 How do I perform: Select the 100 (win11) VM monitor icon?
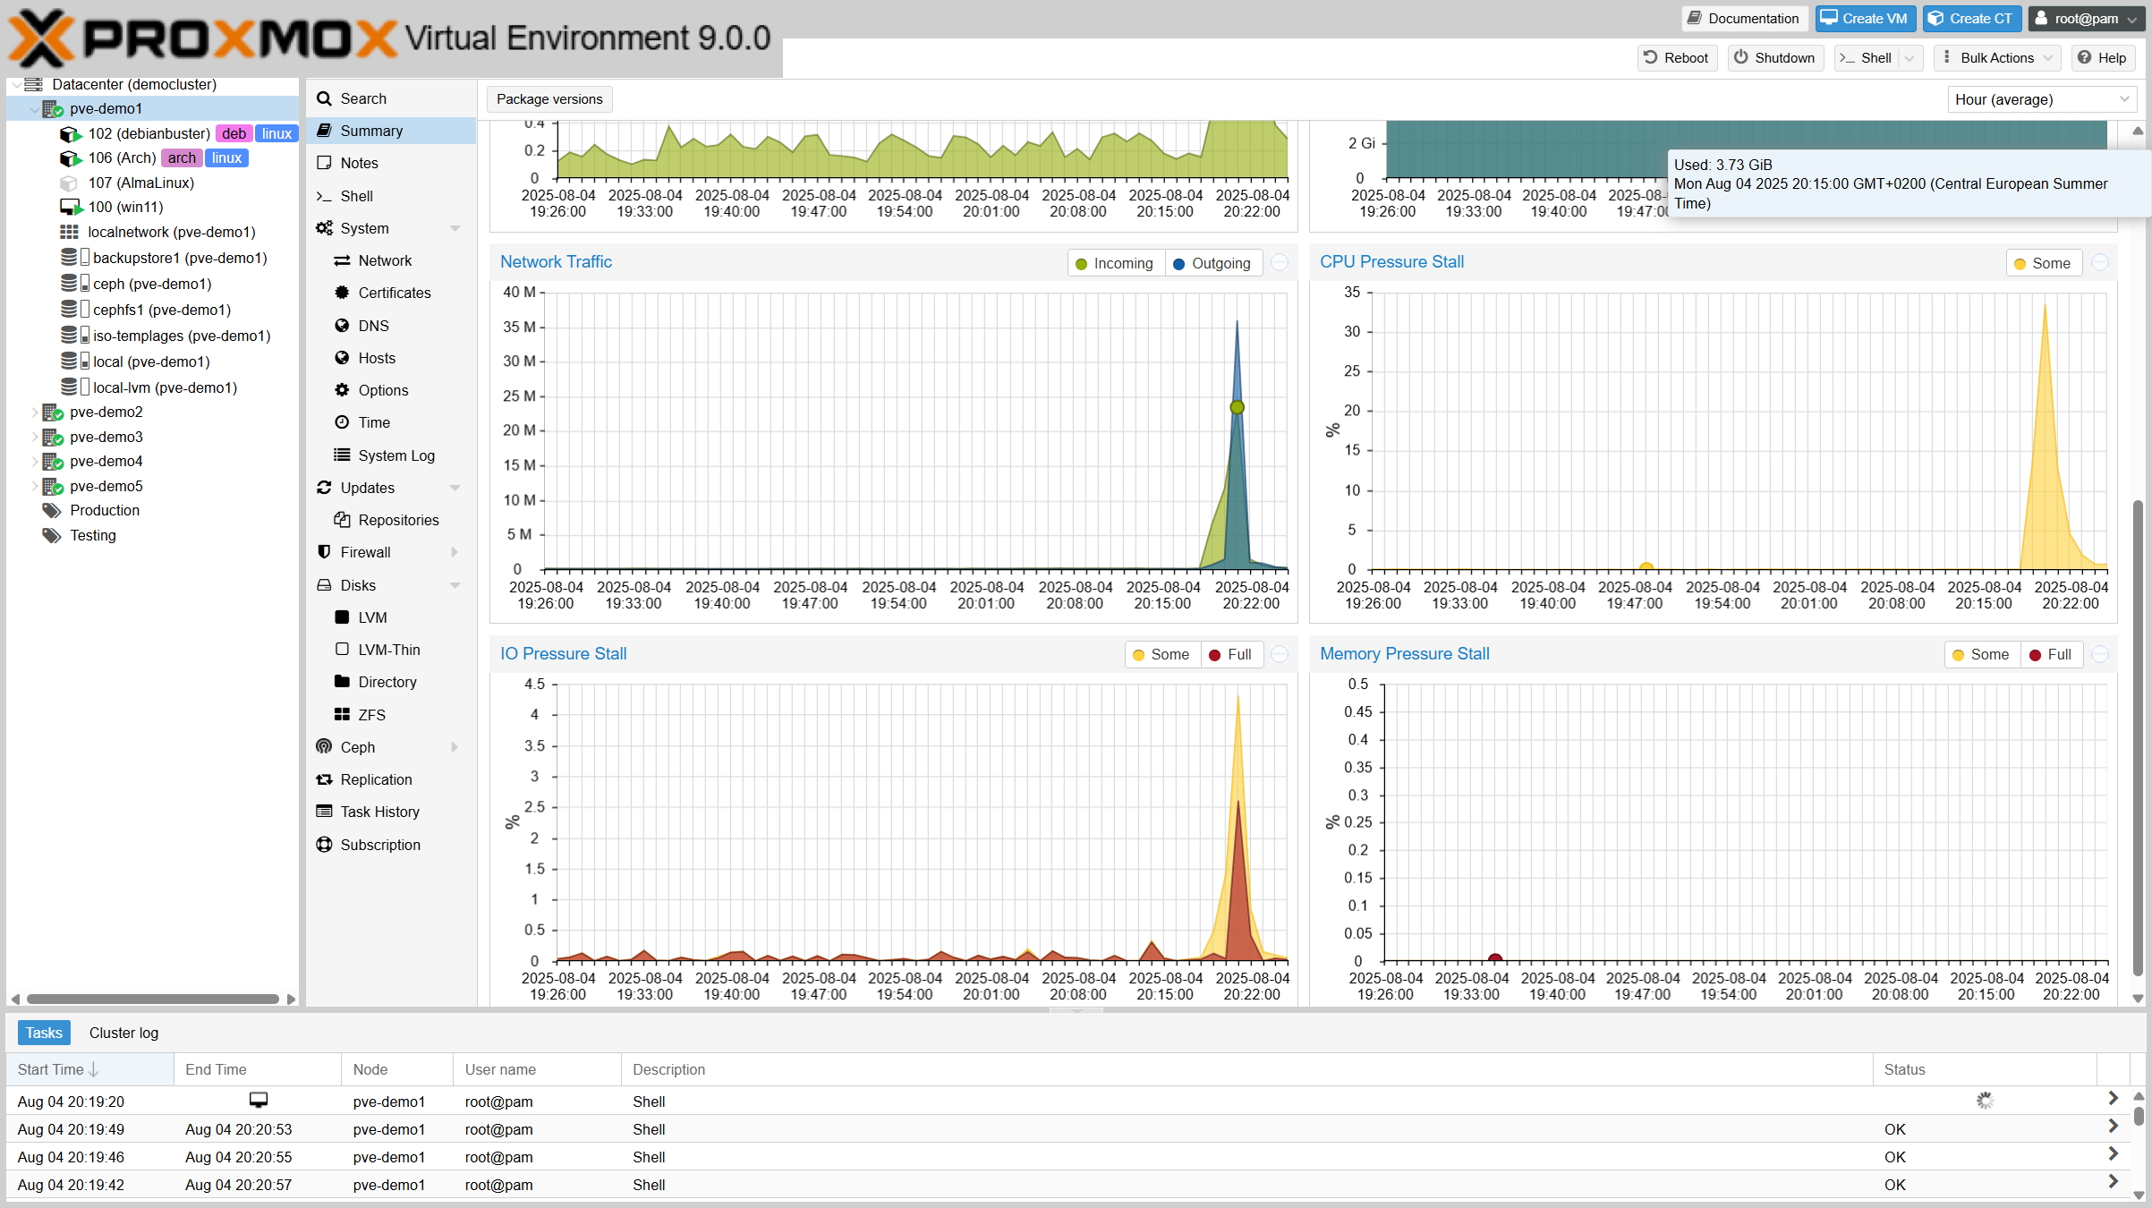coord(70,207)
